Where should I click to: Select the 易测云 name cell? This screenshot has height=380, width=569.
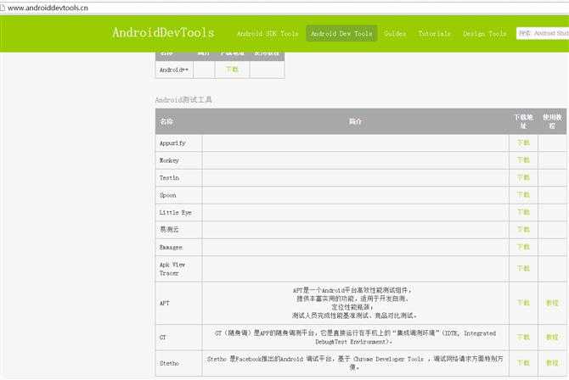179,230
